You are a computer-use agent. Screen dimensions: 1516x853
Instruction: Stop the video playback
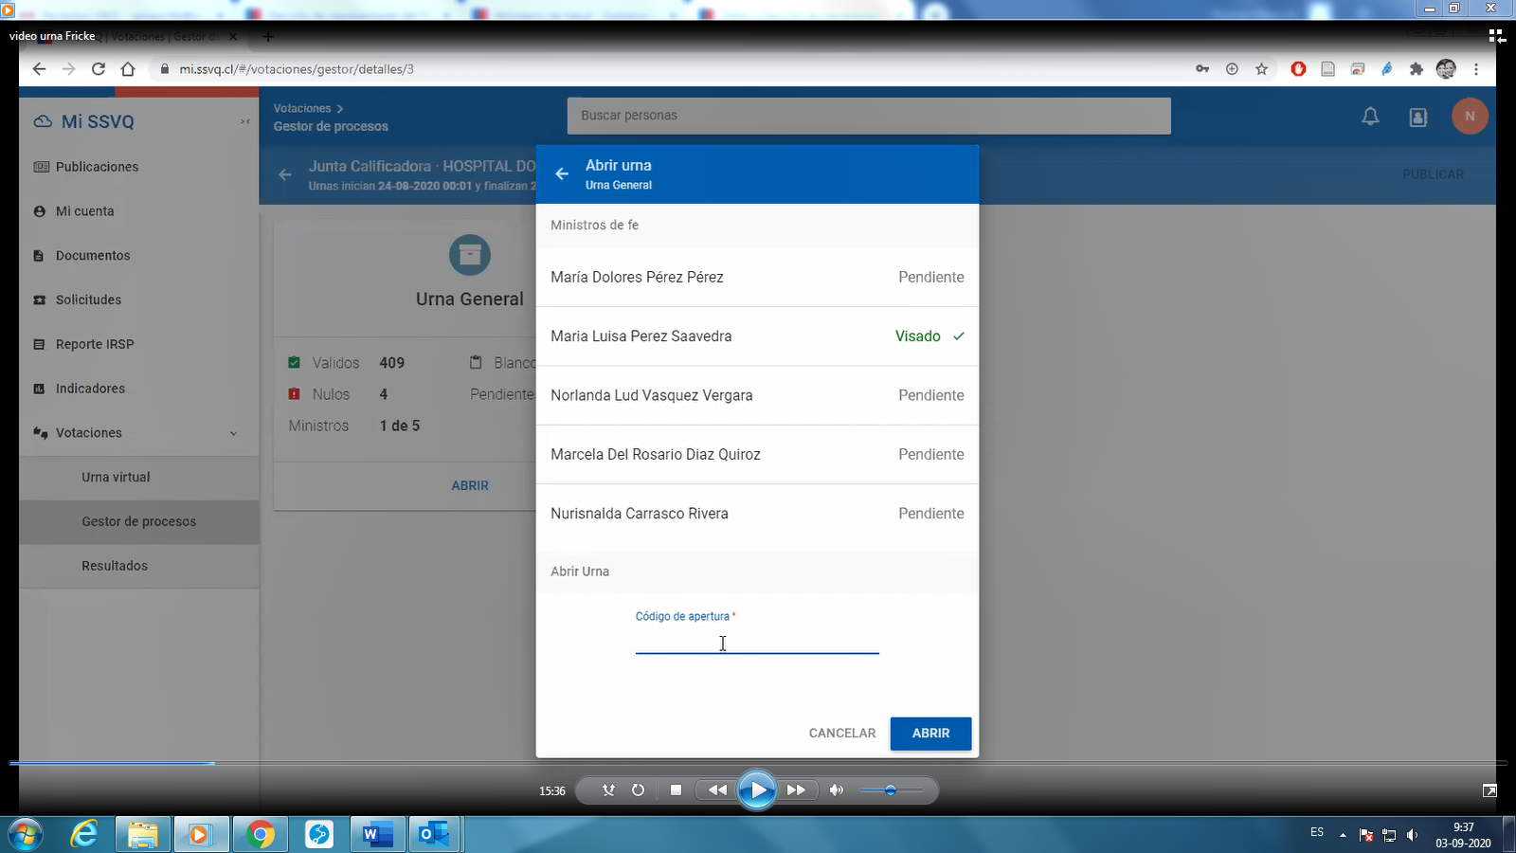(x=676, y=790)
